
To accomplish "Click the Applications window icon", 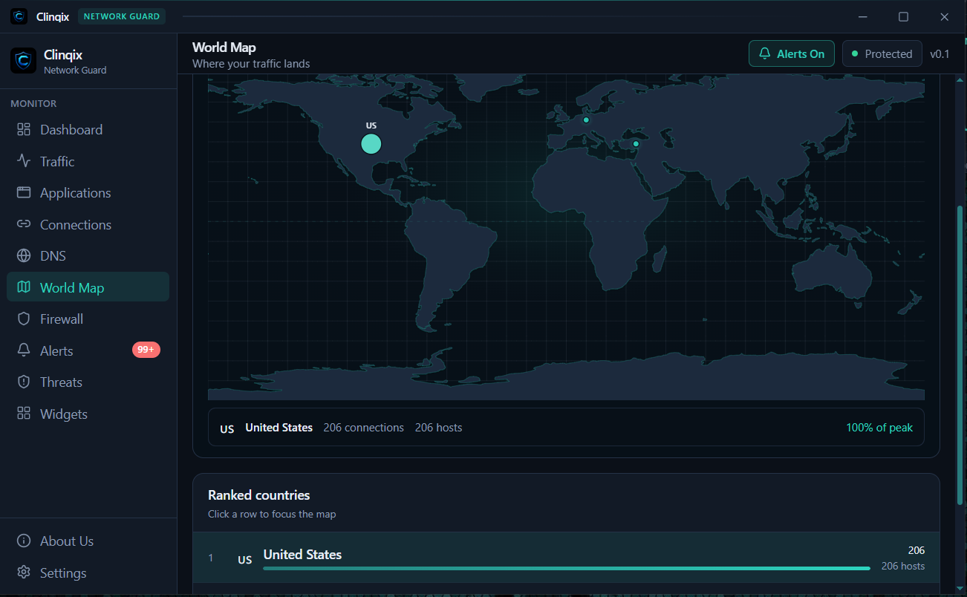I will (x=24, y=193).
